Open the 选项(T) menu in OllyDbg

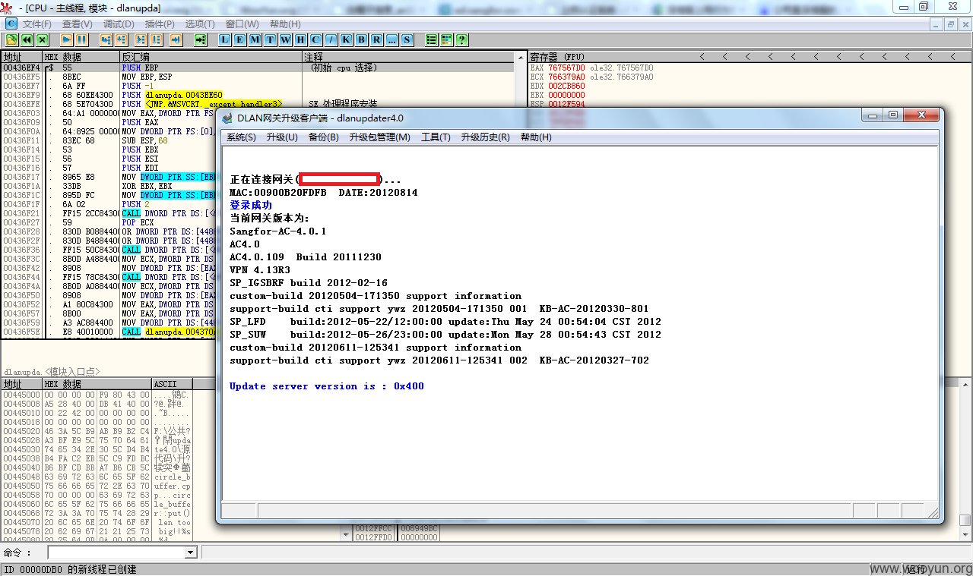[x=200, y=24]
